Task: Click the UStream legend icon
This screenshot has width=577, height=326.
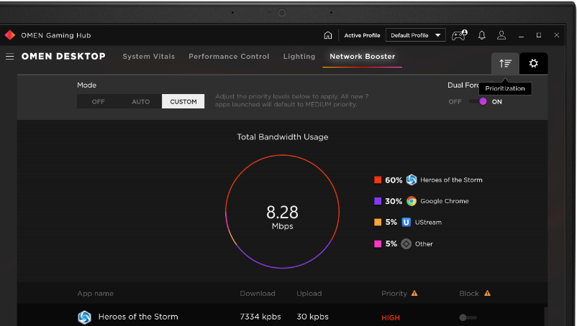Action: pyautogui.click(x=406, y=222)
